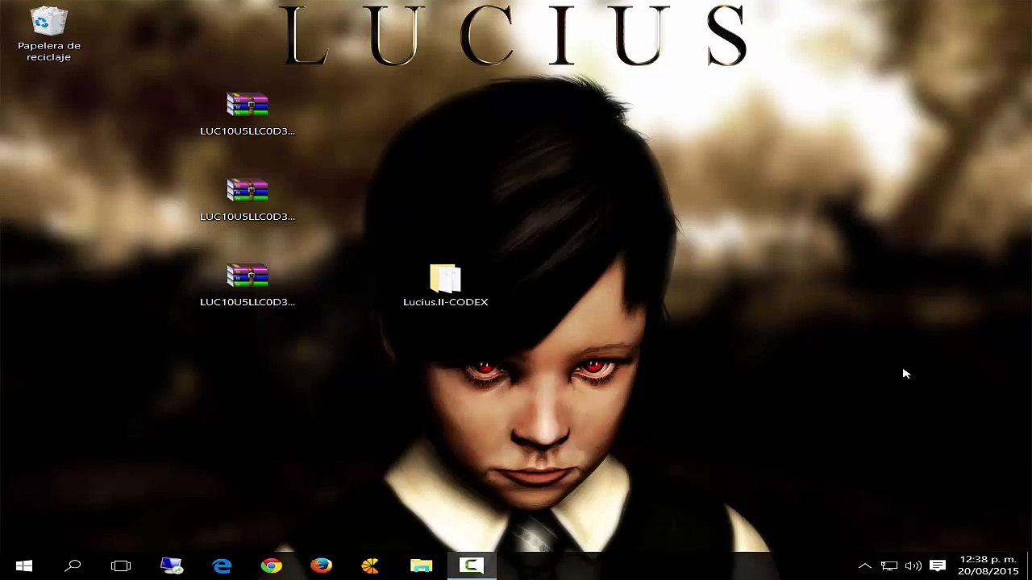Launch Firefox from the taskbar
Viewport: 1032px width, 580px height.
coord(322,565)
